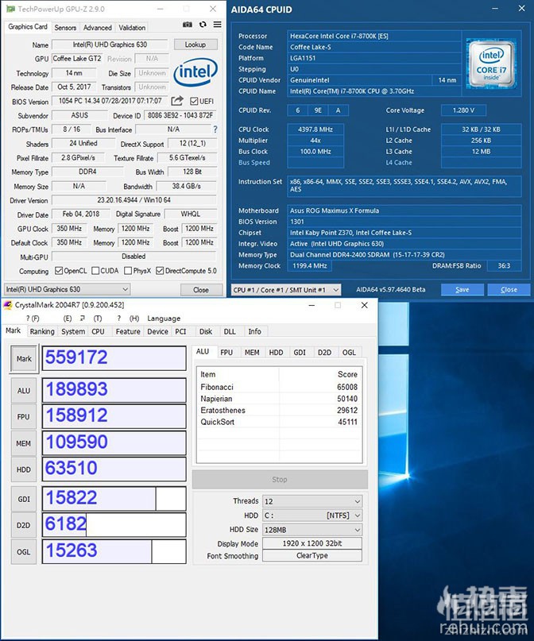
Task: Run the ALU benchmark button
Action: click(24, 391)
